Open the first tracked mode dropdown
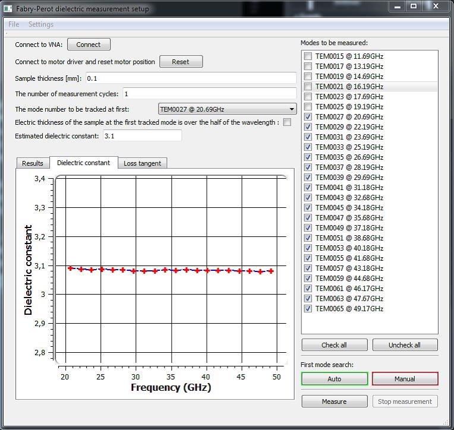 click(x=227, y=109)
